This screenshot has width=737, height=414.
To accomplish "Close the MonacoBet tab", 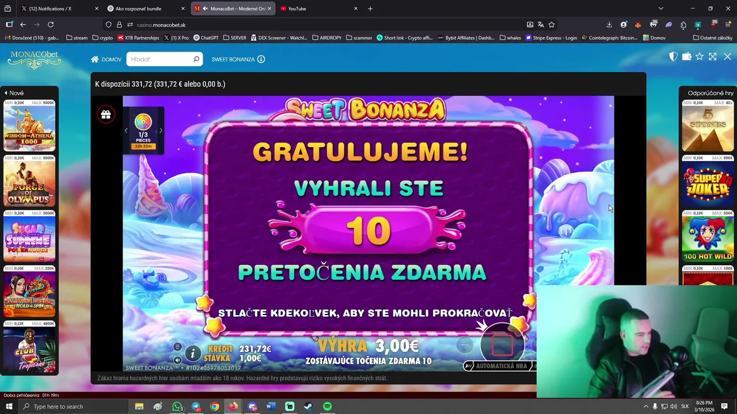I will click(269, 9).
